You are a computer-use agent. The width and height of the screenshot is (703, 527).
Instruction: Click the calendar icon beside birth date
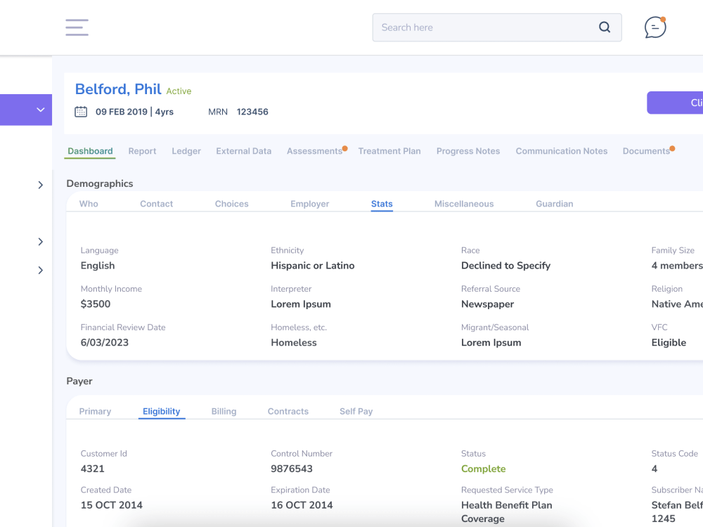tap(81, 112)
